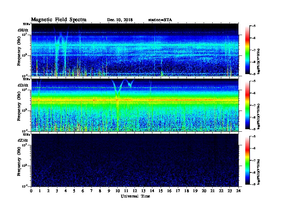
Task: Select the dH/dt panel label
Action: click(23, 30)
